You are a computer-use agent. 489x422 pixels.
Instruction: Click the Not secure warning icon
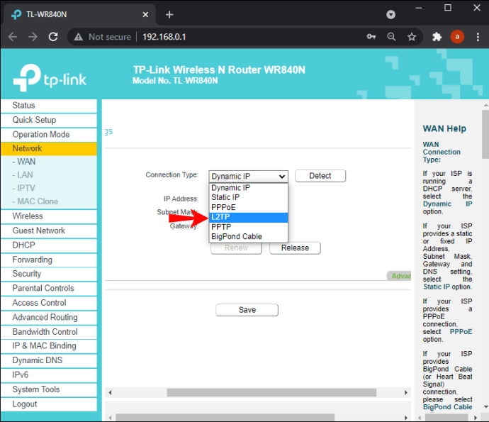78,37
